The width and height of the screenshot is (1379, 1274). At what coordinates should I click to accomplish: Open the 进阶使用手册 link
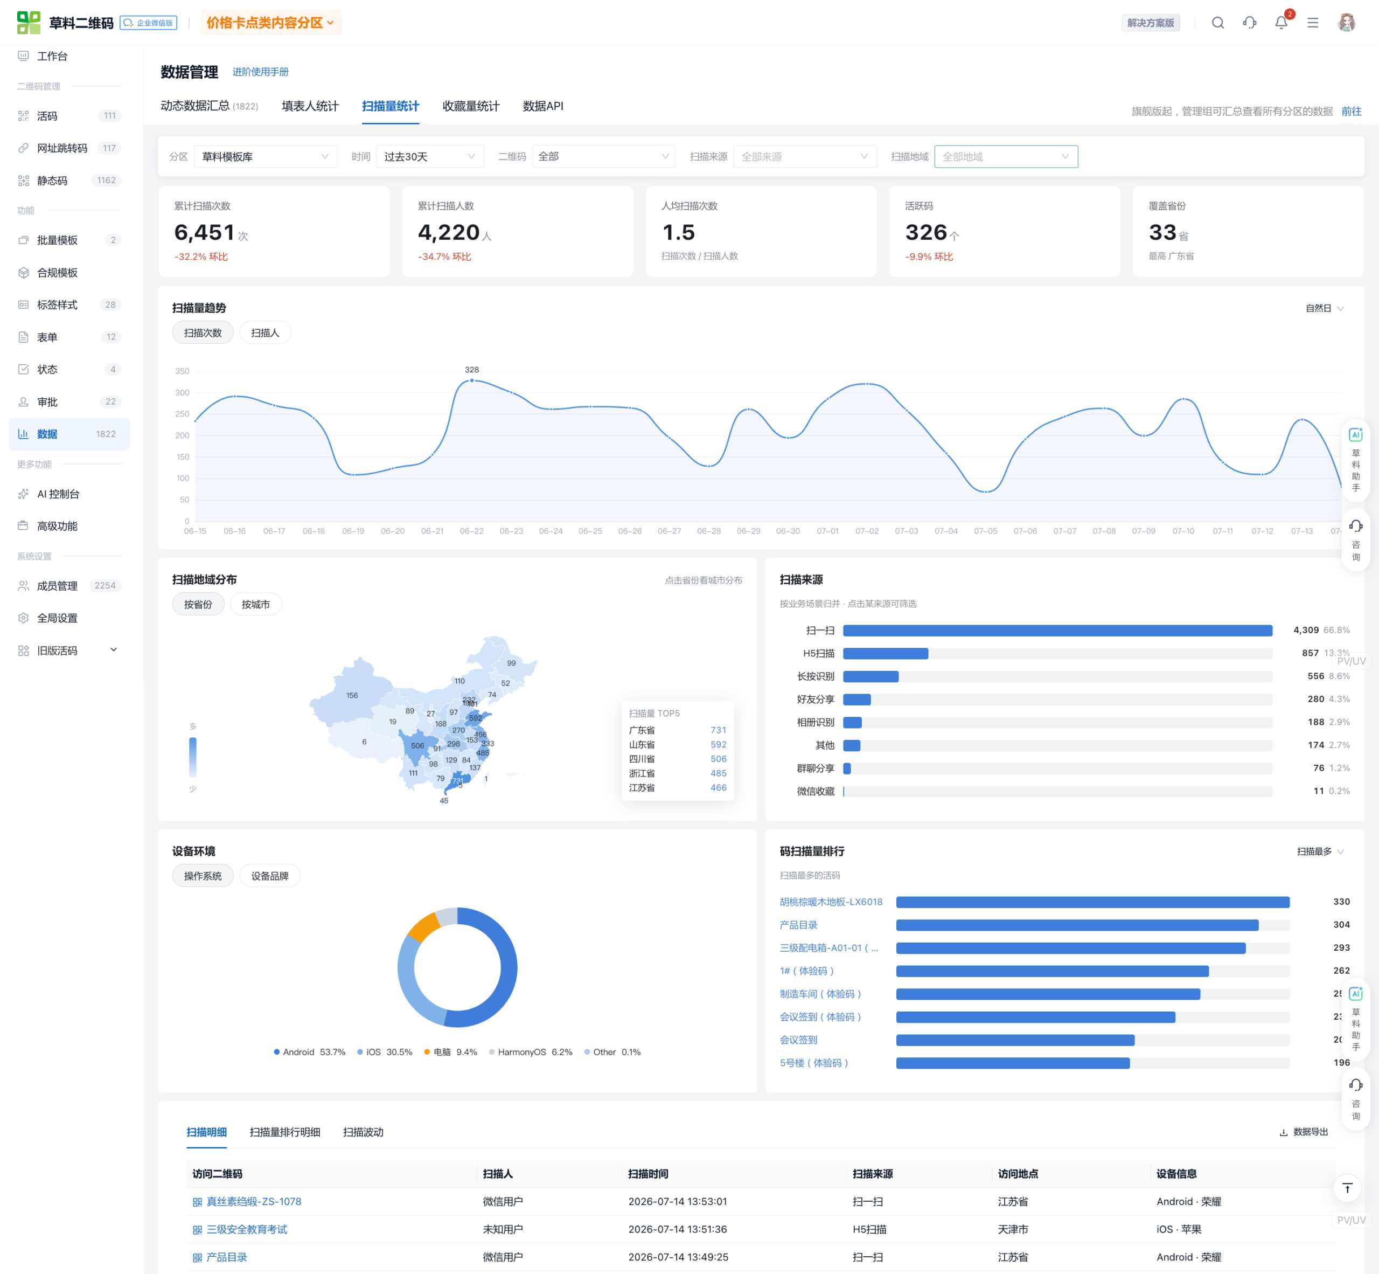(x=261, y=72)
